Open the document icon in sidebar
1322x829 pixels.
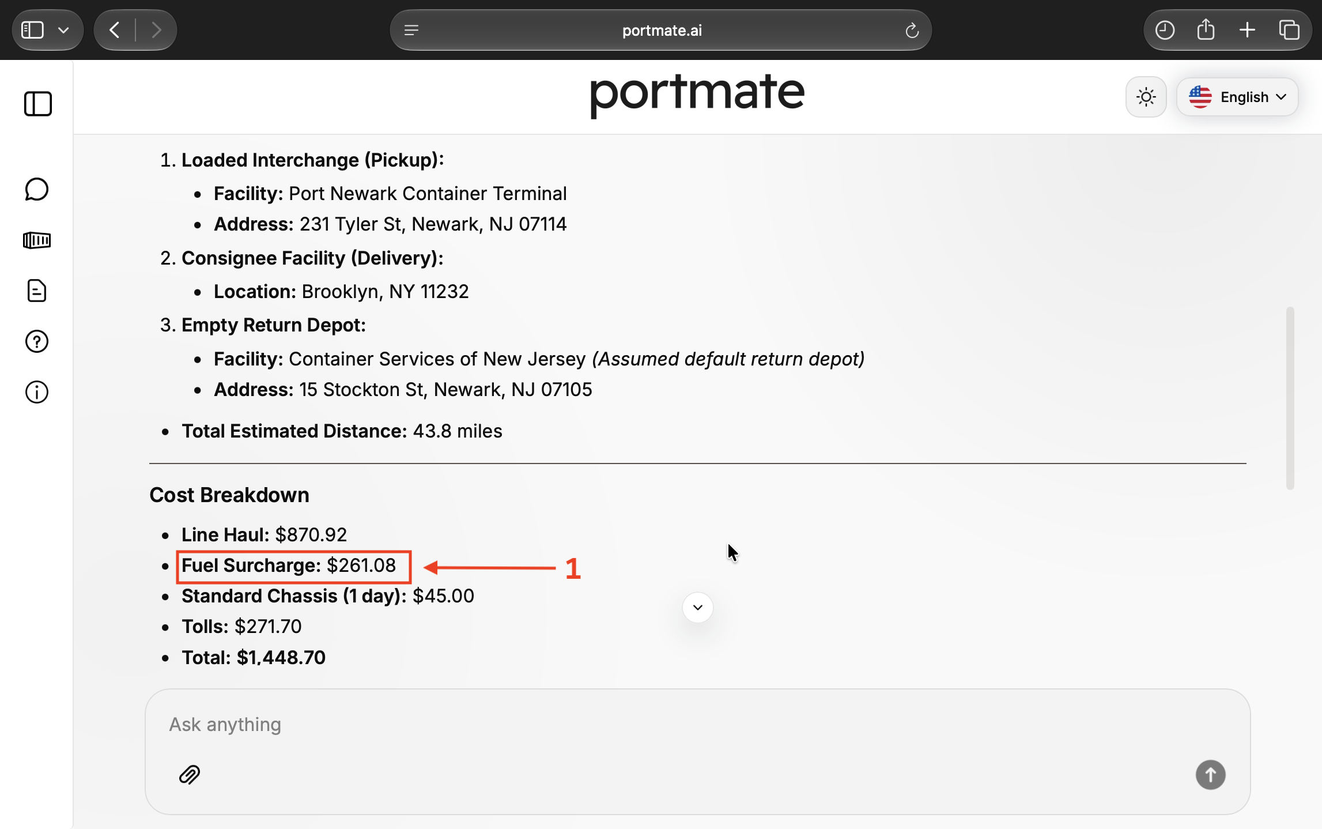click(x=37, y=291)
